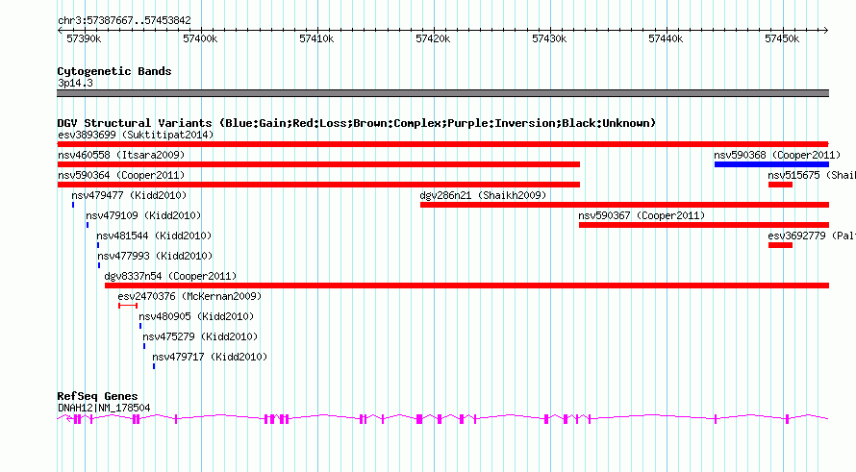The image size is (856, 472).
Task: Click the 57430k ruler tick label
Action: pos(548,38)
